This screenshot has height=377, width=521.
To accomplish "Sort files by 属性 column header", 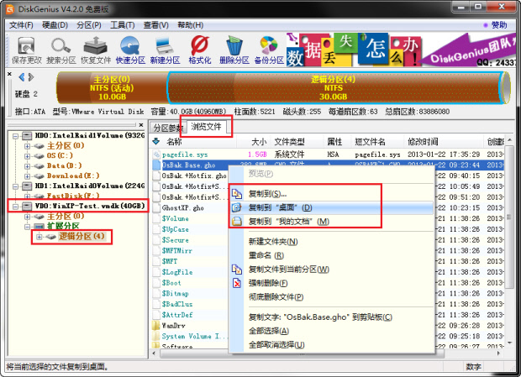I will (x=337, y=142).
